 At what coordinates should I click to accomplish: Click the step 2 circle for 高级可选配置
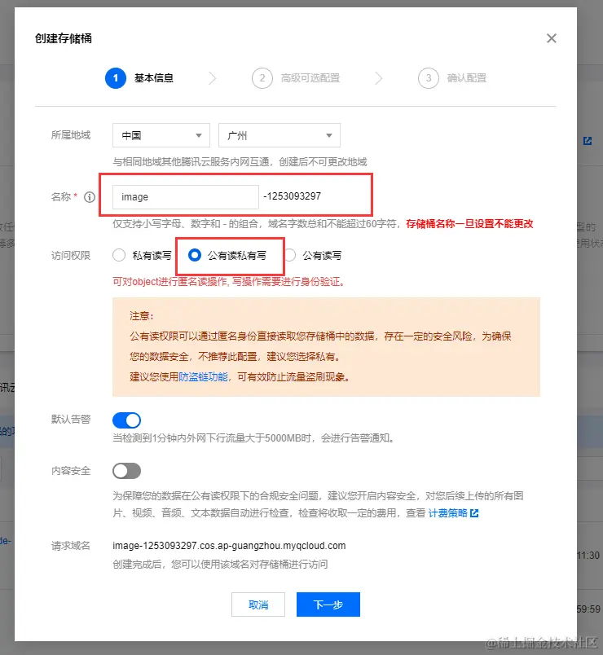point(262,78)
